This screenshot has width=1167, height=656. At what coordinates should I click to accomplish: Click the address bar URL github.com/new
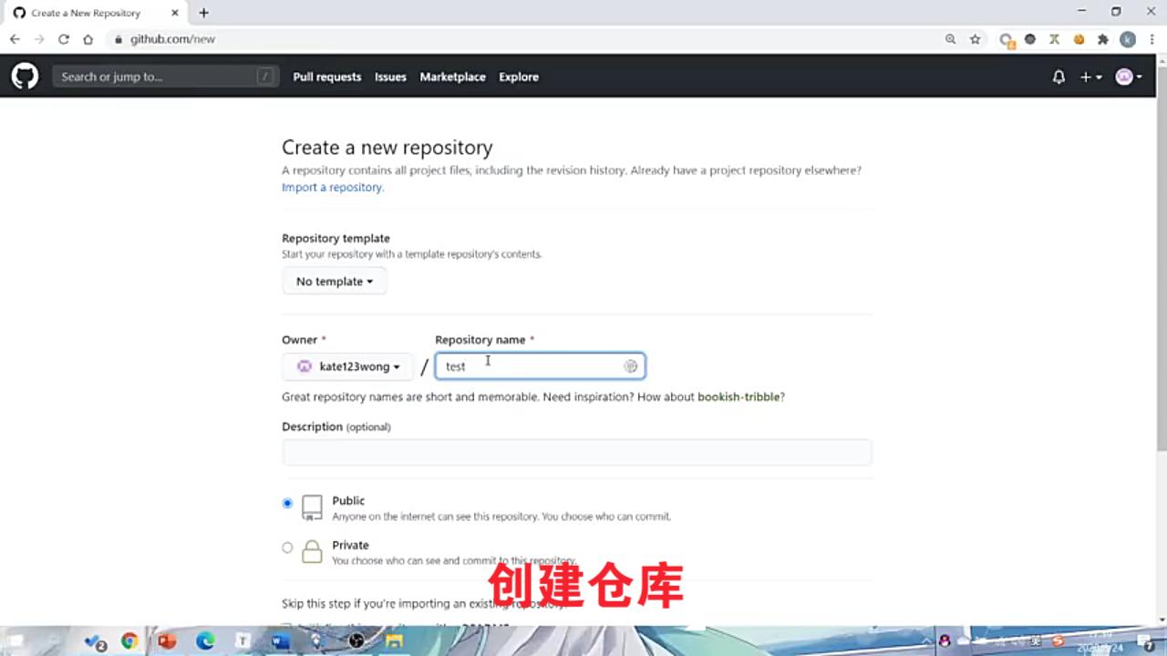(x=172, y=39)
